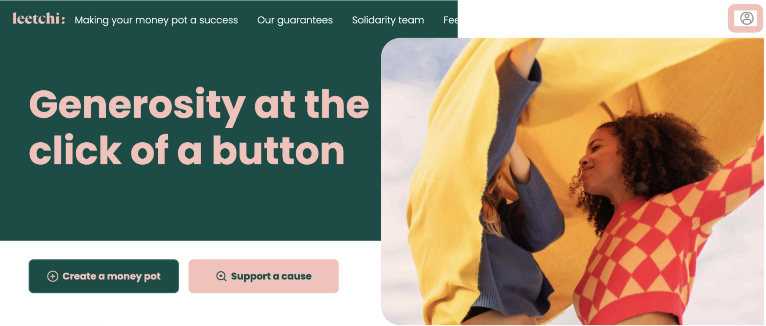766x326 pixels.
Task: Click the 'Create a money pot' button
Action: tap(104, 276)
